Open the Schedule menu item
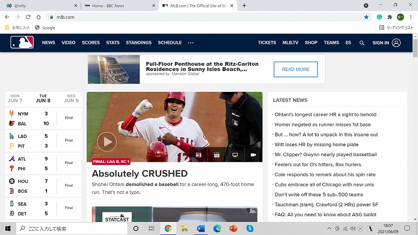 coord(169,43)
